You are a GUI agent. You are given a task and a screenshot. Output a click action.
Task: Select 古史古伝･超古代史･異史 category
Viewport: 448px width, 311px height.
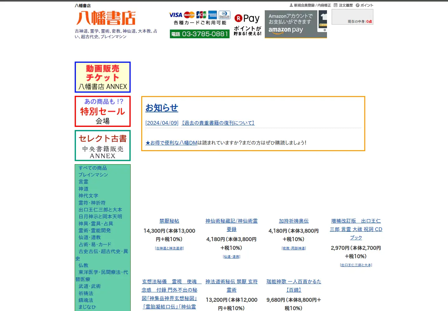tap(102, 255)
